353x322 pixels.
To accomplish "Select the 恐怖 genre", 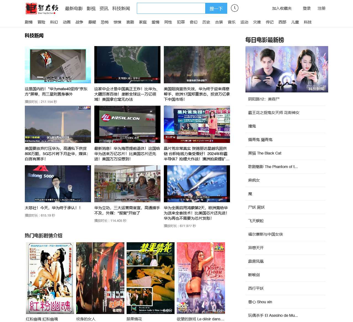I will pyautogui.click(x=105, y=22).
